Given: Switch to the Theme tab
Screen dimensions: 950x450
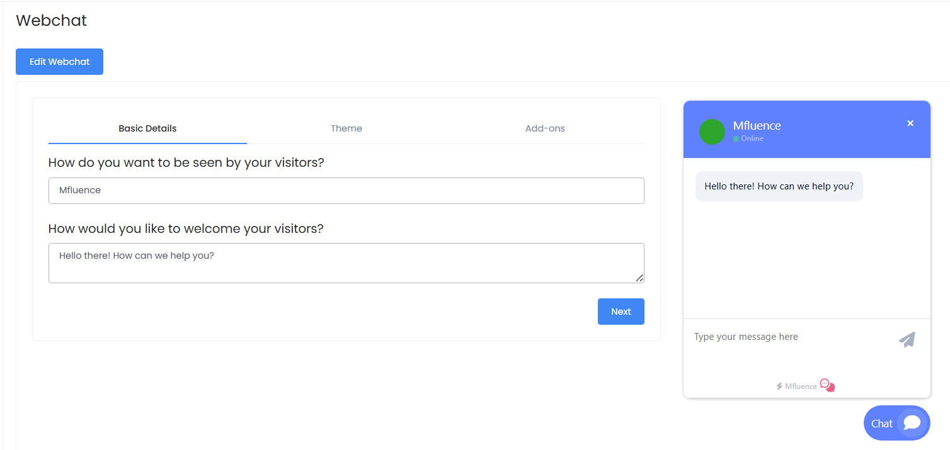Looking at the screenshot, I should tap(346, 128).
